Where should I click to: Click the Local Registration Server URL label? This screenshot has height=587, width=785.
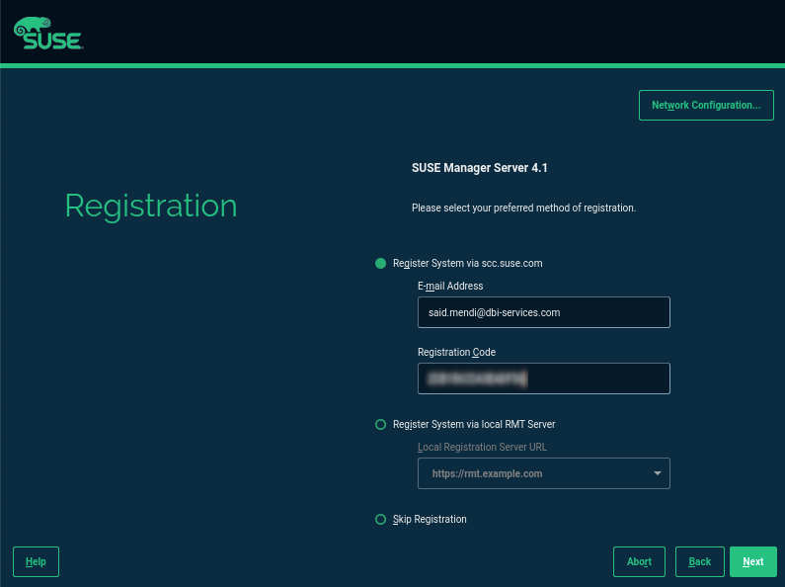click(482, 447)
